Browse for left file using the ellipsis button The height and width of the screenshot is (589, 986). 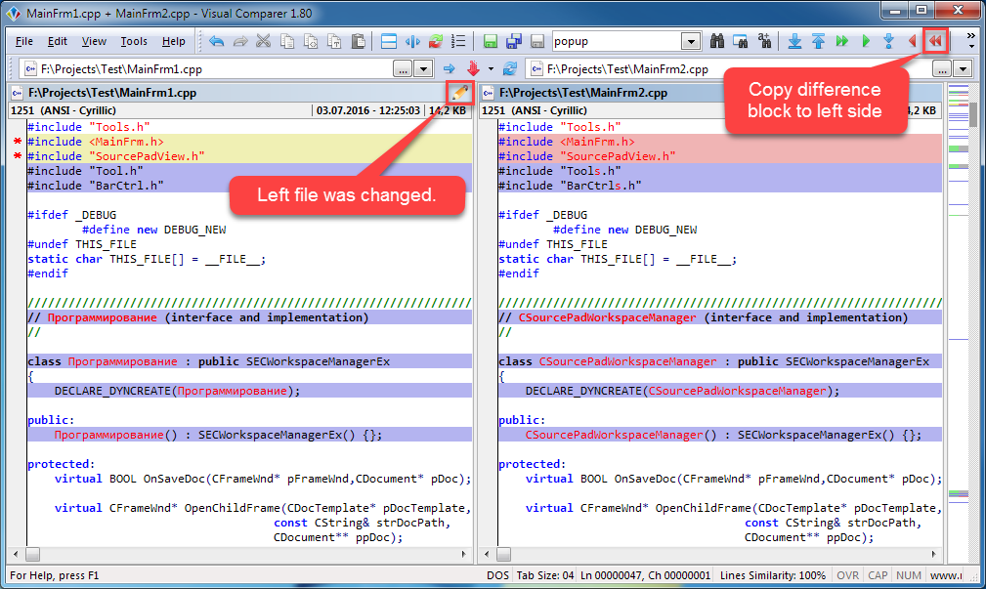[x=402, y=69]
